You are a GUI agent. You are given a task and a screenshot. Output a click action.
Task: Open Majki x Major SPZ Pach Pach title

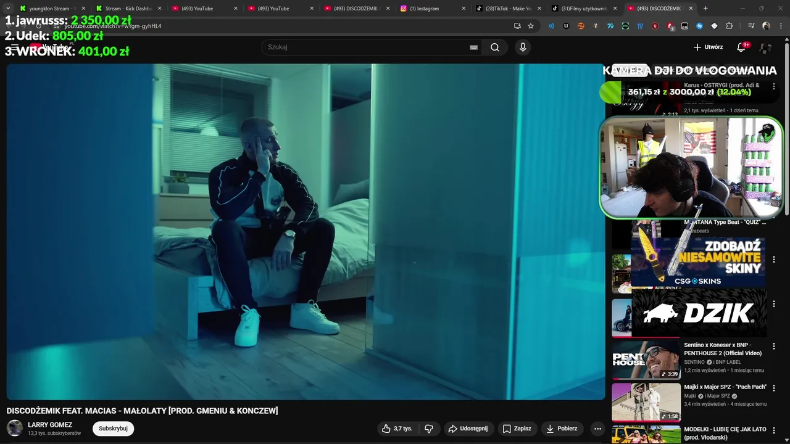click(725, 387)
